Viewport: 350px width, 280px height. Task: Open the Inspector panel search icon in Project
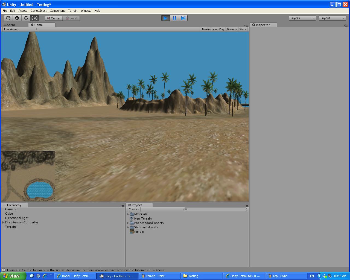186,209
